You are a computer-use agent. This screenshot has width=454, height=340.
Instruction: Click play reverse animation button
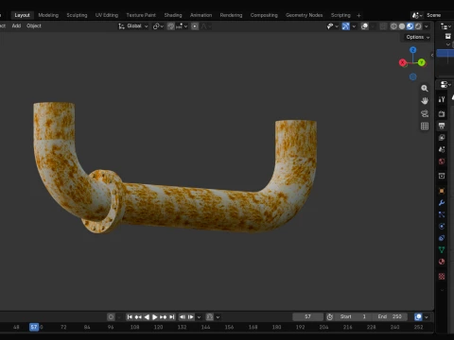147,317
